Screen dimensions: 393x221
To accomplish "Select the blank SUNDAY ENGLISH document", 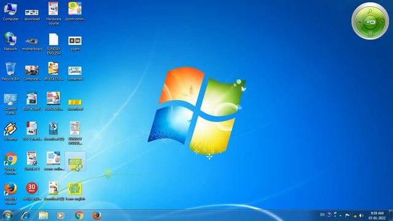I will 53,44.
